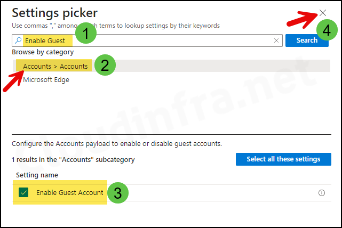Click the blue Search button
Viewport: 342px width, 228px height.
click(307, 40)
